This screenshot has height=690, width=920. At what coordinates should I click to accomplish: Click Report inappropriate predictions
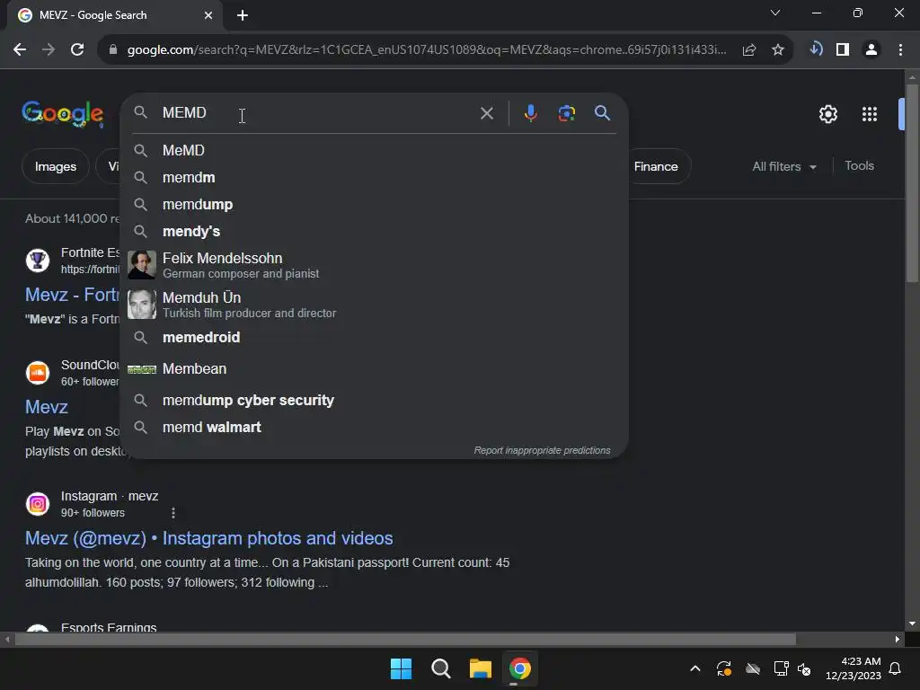coord(542,450)
